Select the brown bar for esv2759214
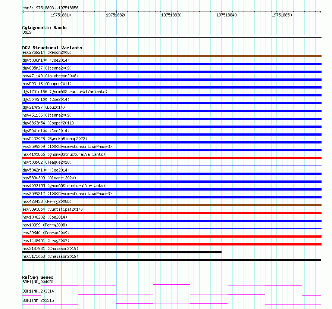 [x=172, y=56]
